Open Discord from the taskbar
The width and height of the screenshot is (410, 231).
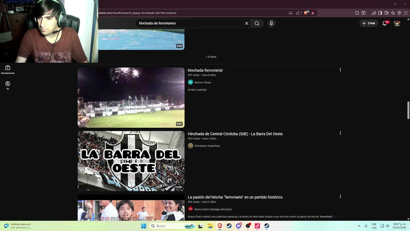(238, 226)
